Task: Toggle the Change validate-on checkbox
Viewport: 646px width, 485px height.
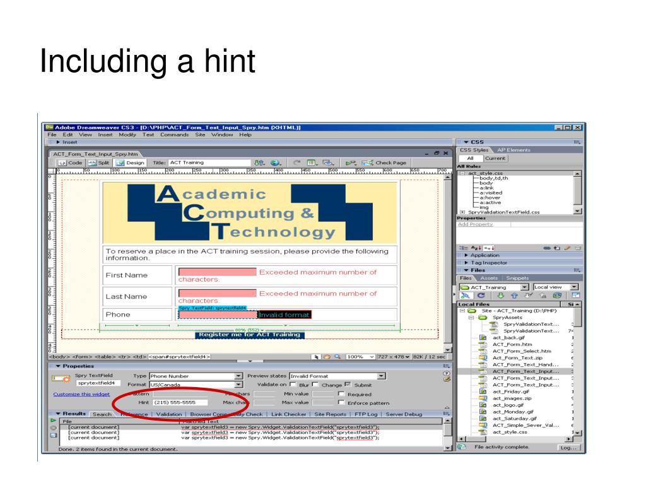Action: coord(315,385)
